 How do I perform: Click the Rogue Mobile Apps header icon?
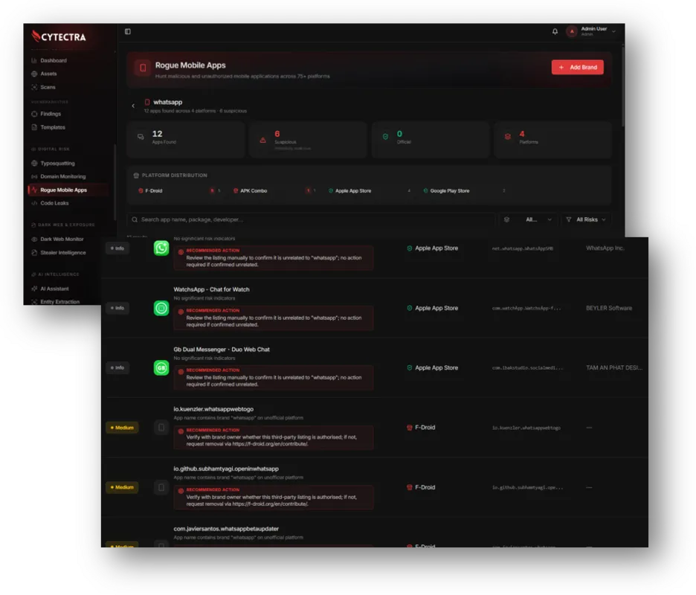coord(143,68)
